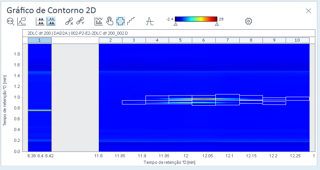Click the peak box in cut 10
320x170 pixels.
[x=298, y=99]
